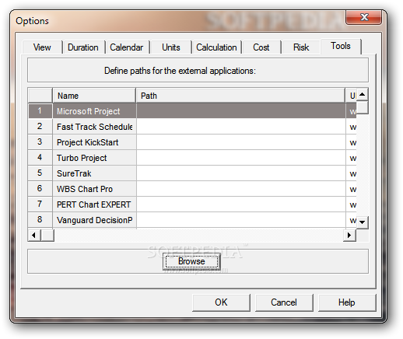Select the WBS Chart Pro name cell
403x339 pixels.
94,189
